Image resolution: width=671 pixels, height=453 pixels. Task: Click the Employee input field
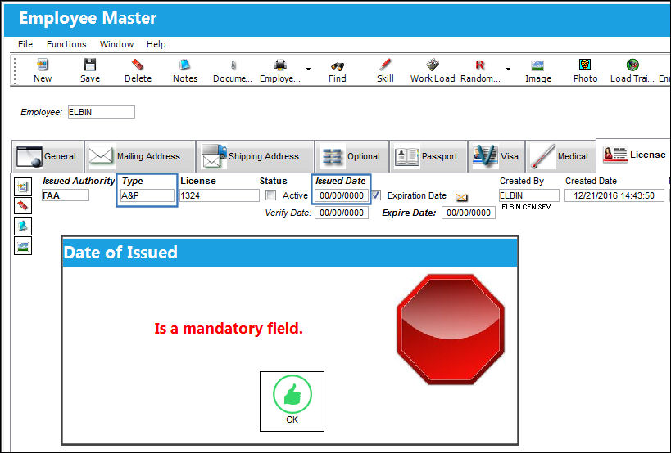pos(102,112)
